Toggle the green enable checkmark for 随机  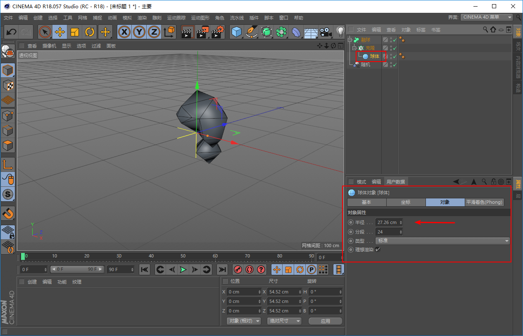(x=395, y=64)
